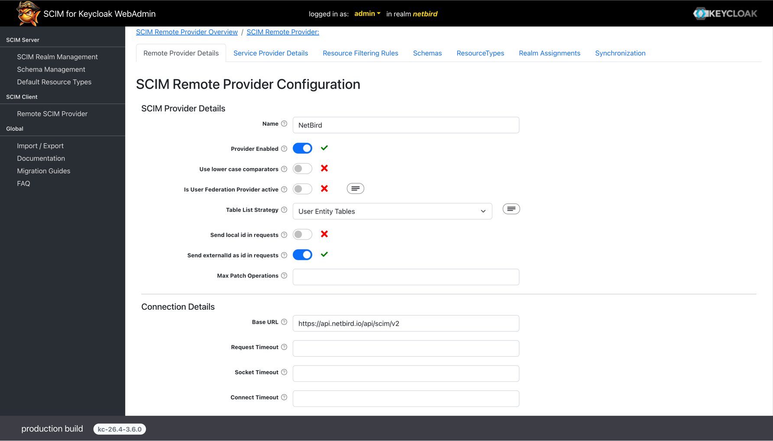Open the Table List Strategy dropdown
Viewport: 773px width, 441px height.
[x=392, y=211]
